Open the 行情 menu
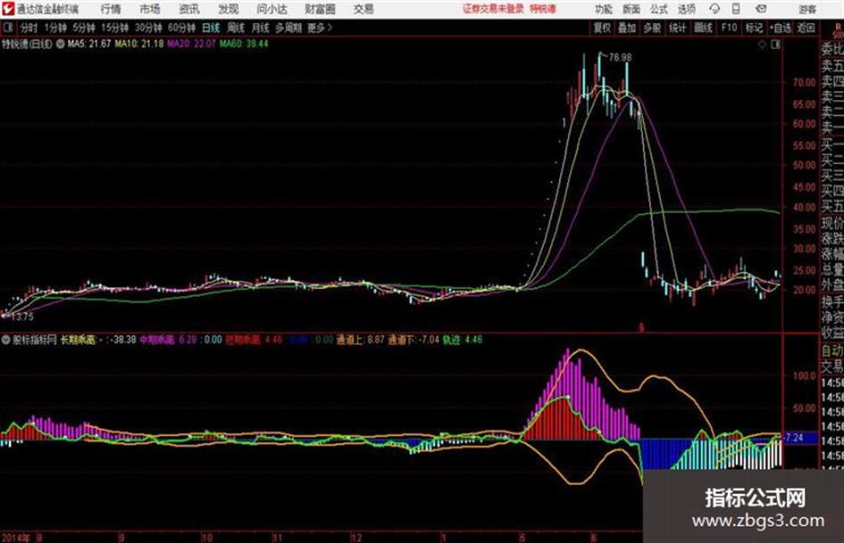The width and height of the screenshot is (844, 543). coord(111,9)
